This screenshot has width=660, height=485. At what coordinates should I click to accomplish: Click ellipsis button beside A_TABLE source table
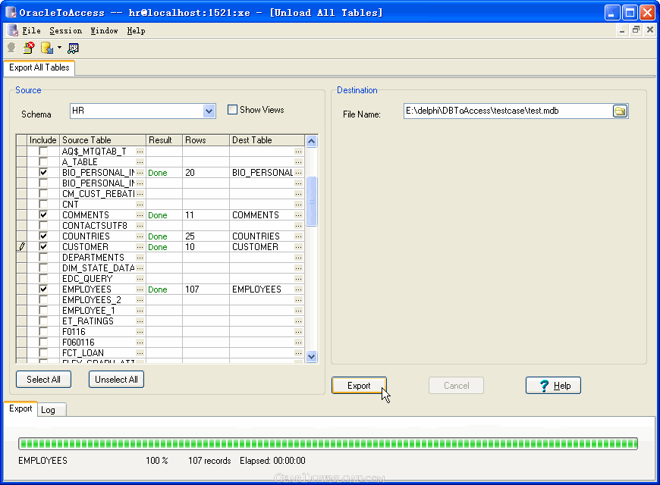tap(140, 162)
